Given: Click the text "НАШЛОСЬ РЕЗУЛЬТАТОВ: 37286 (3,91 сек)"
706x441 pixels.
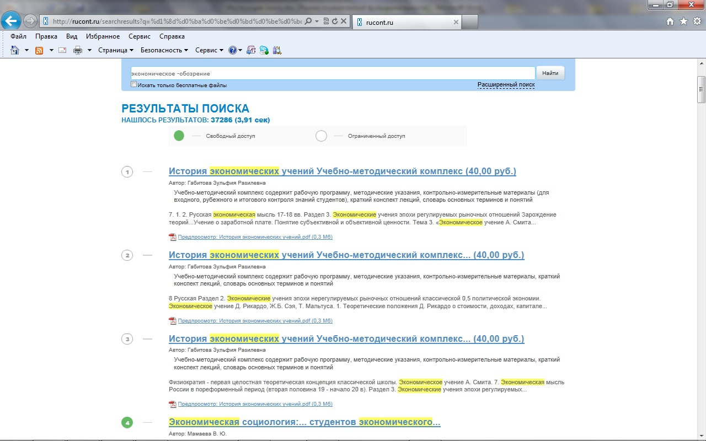Looking at the screenshot, I should click(x=196, y=120).
